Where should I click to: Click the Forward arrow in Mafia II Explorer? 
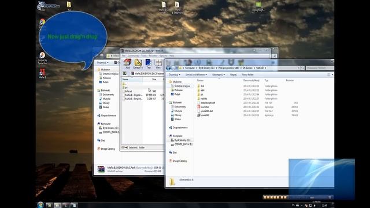173,68
